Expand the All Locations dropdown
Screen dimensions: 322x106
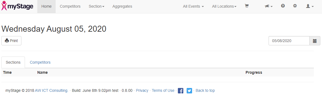(224, 6)
